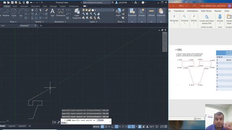Click the Erase tool in Modify panel
232x130 pixels.
[x=46, y=10]
